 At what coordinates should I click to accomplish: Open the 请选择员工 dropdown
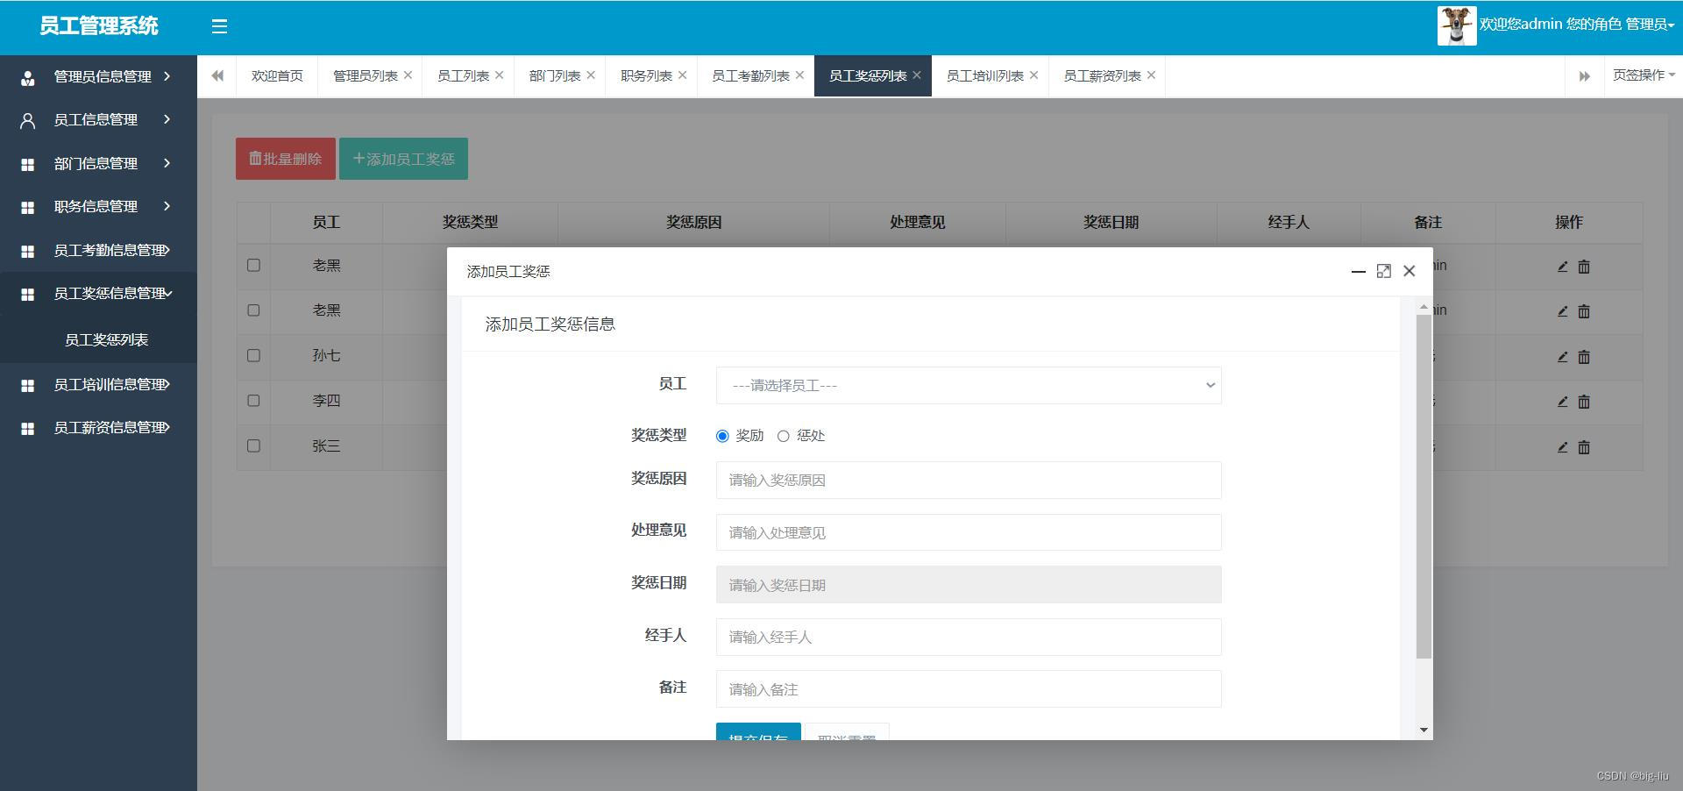968,386
